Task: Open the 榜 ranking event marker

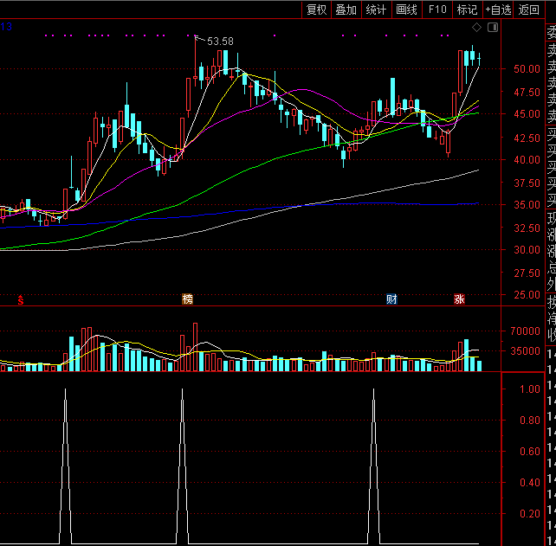Action: (187, 299)
